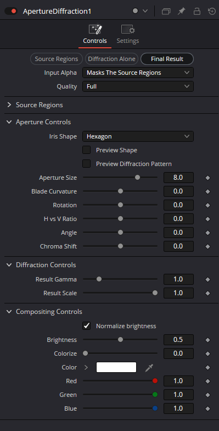Expand the Color control chevron
The image size is (219, 431).
click(x=86, y=367)
